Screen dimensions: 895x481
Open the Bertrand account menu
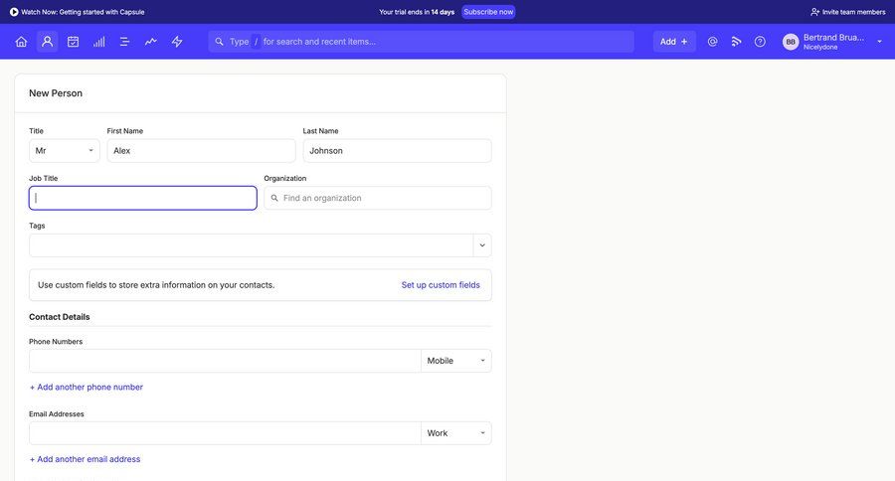click(832, 42)
